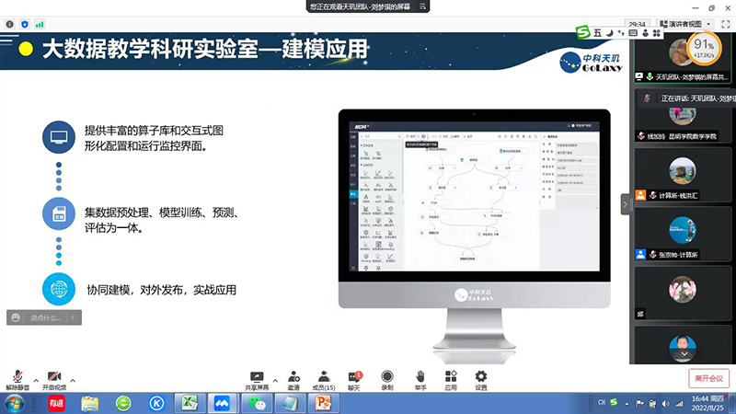
Task: Click the Leave Meeting (离开会议) button
Action: coord(708,378)
